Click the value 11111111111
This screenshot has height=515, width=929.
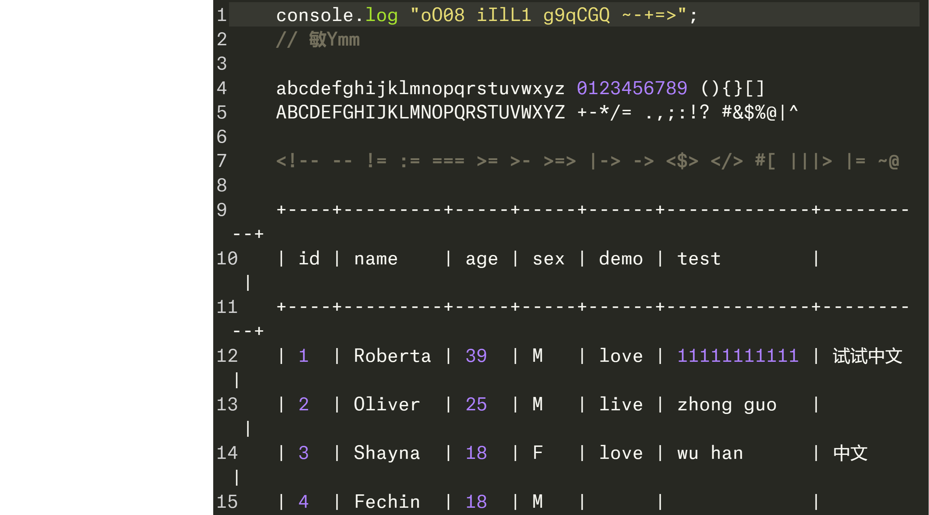coord(738,356)
